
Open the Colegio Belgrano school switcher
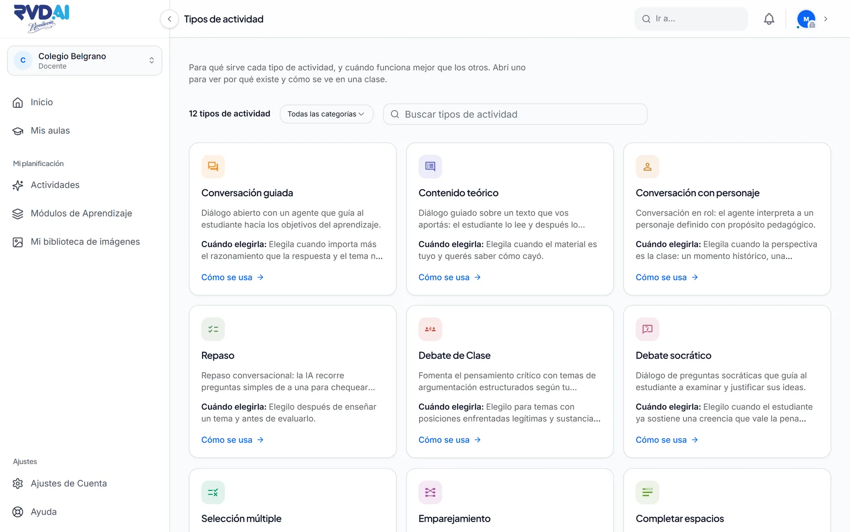85,60
